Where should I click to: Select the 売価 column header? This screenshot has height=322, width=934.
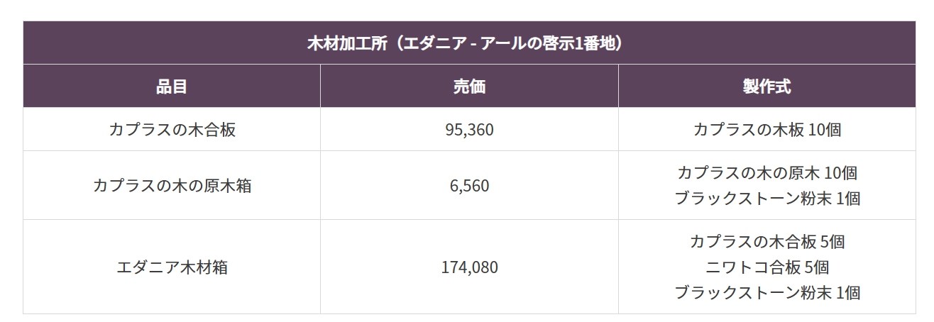[469, 87]
